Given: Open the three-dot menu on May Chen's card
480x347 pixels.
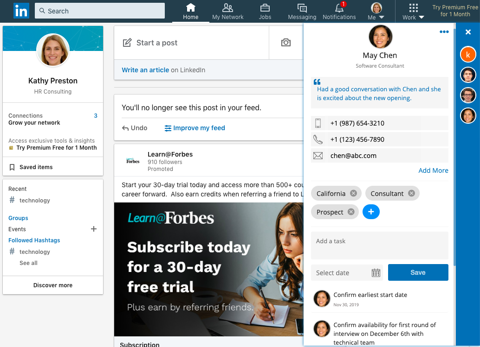Looking at the screenshot, I should (x=444, y=32).
